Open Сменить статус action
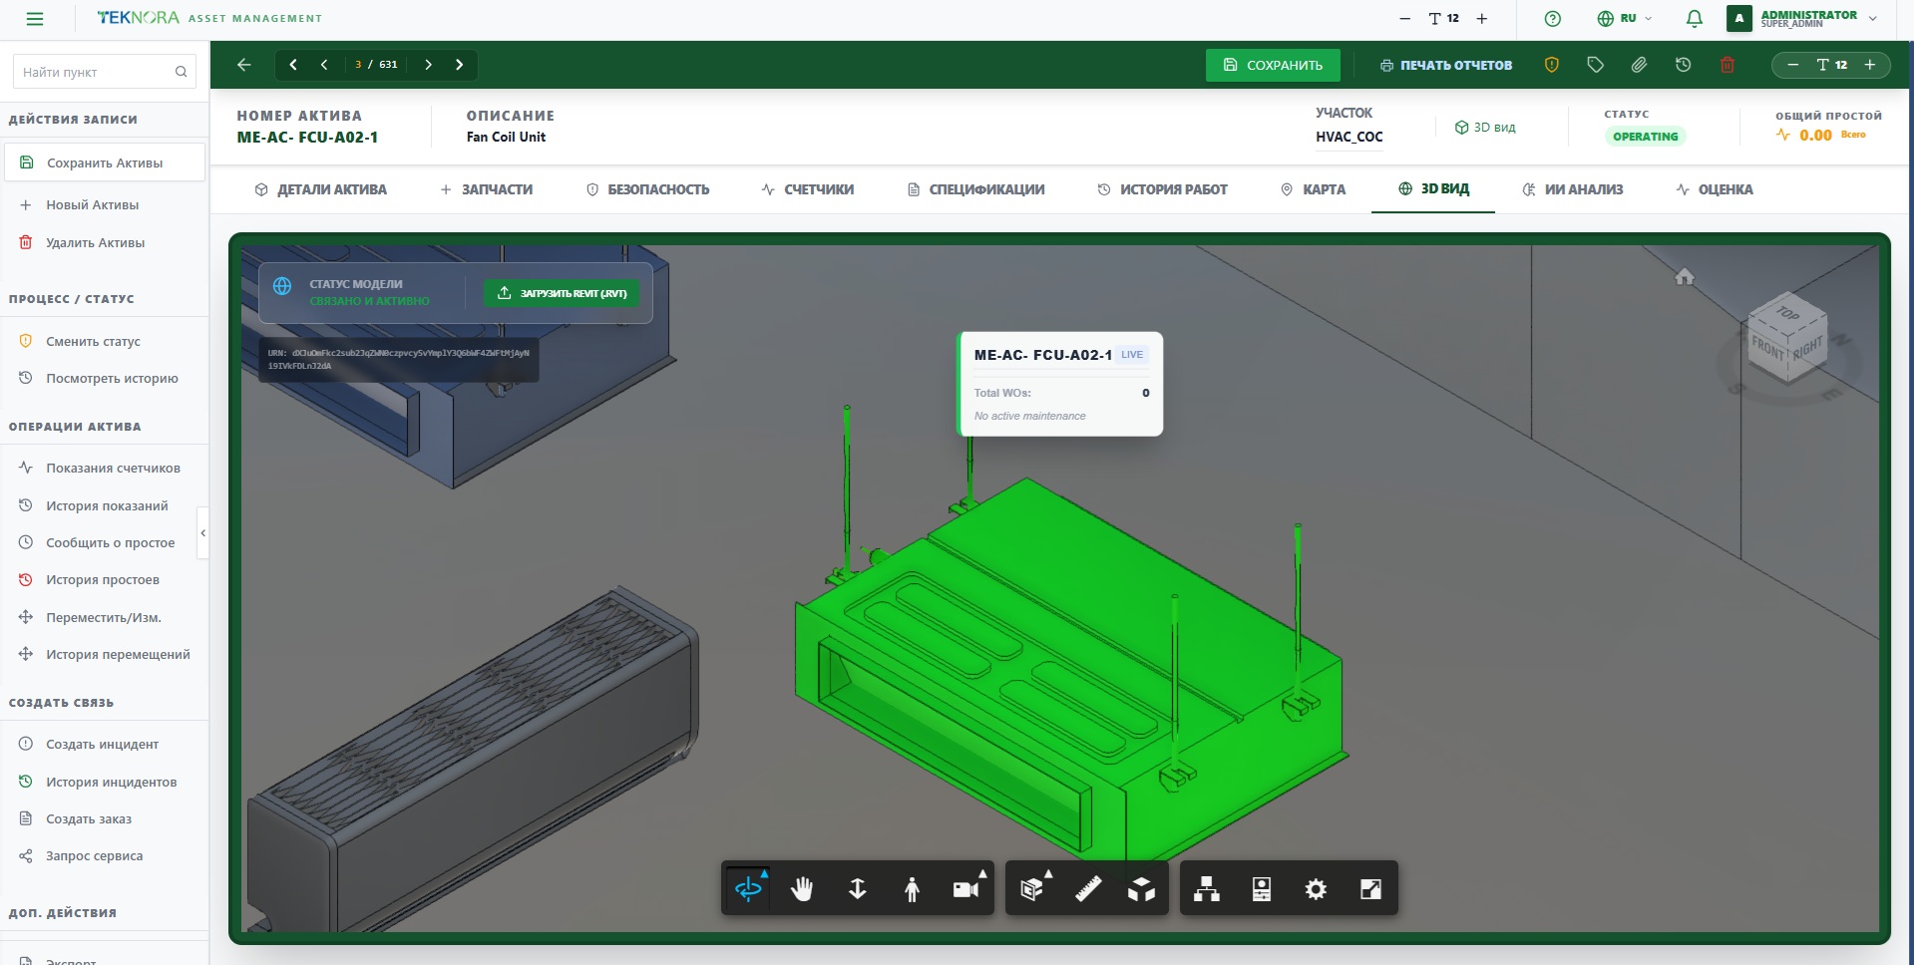The height and width of the screenshot is (965, 1914). pyautogui.click(x=104, y=341)
